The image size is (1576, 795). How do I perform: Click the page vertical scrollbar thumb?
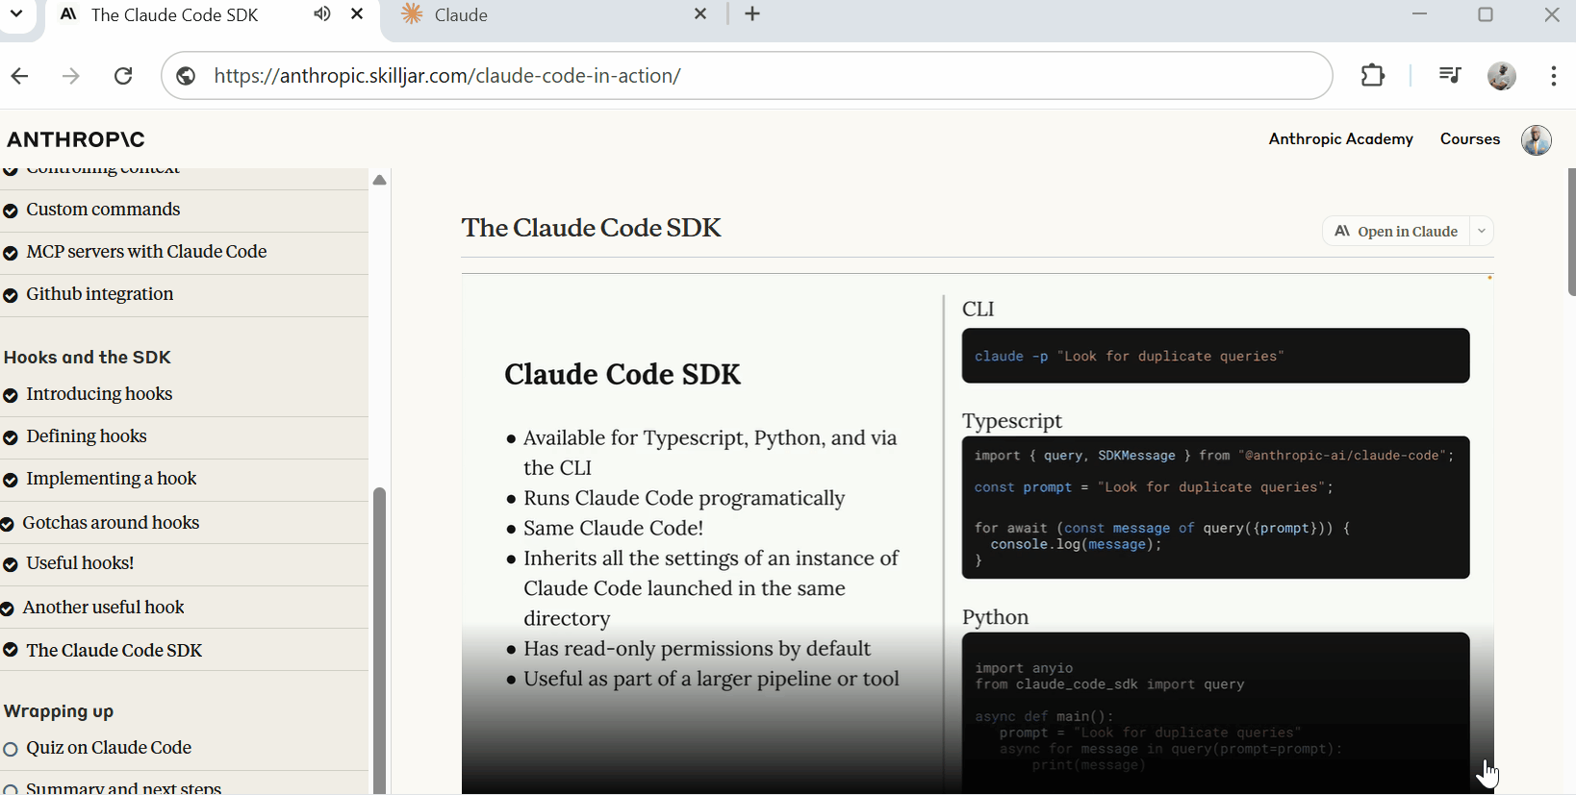(1571, 233)
